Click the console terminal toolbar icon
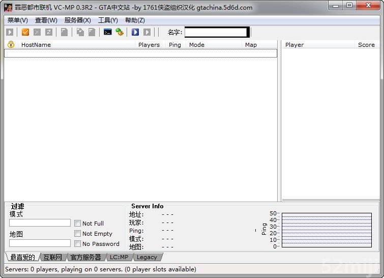The width and height of the screenshot is (384, 278). pos(107,32)
